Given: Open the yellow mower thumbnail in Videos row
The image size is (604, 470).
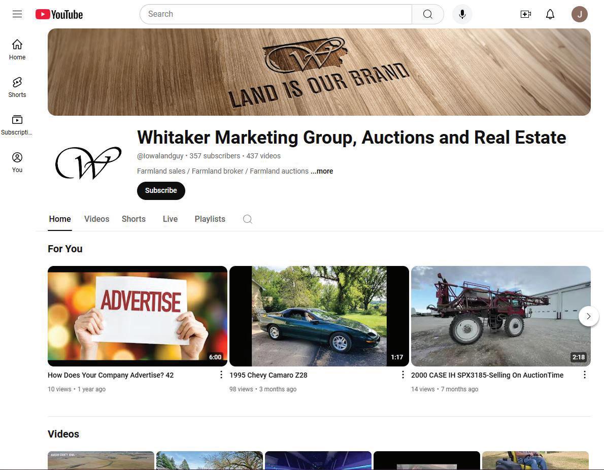Looking at the screenshot, I should click(x=535, y=460).
